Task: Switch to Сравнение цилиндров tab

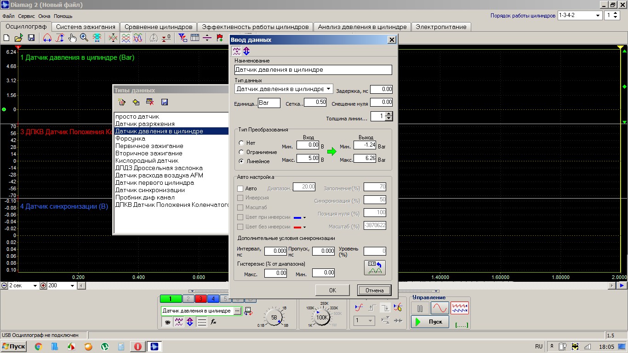Action: [x=159, y=27]
